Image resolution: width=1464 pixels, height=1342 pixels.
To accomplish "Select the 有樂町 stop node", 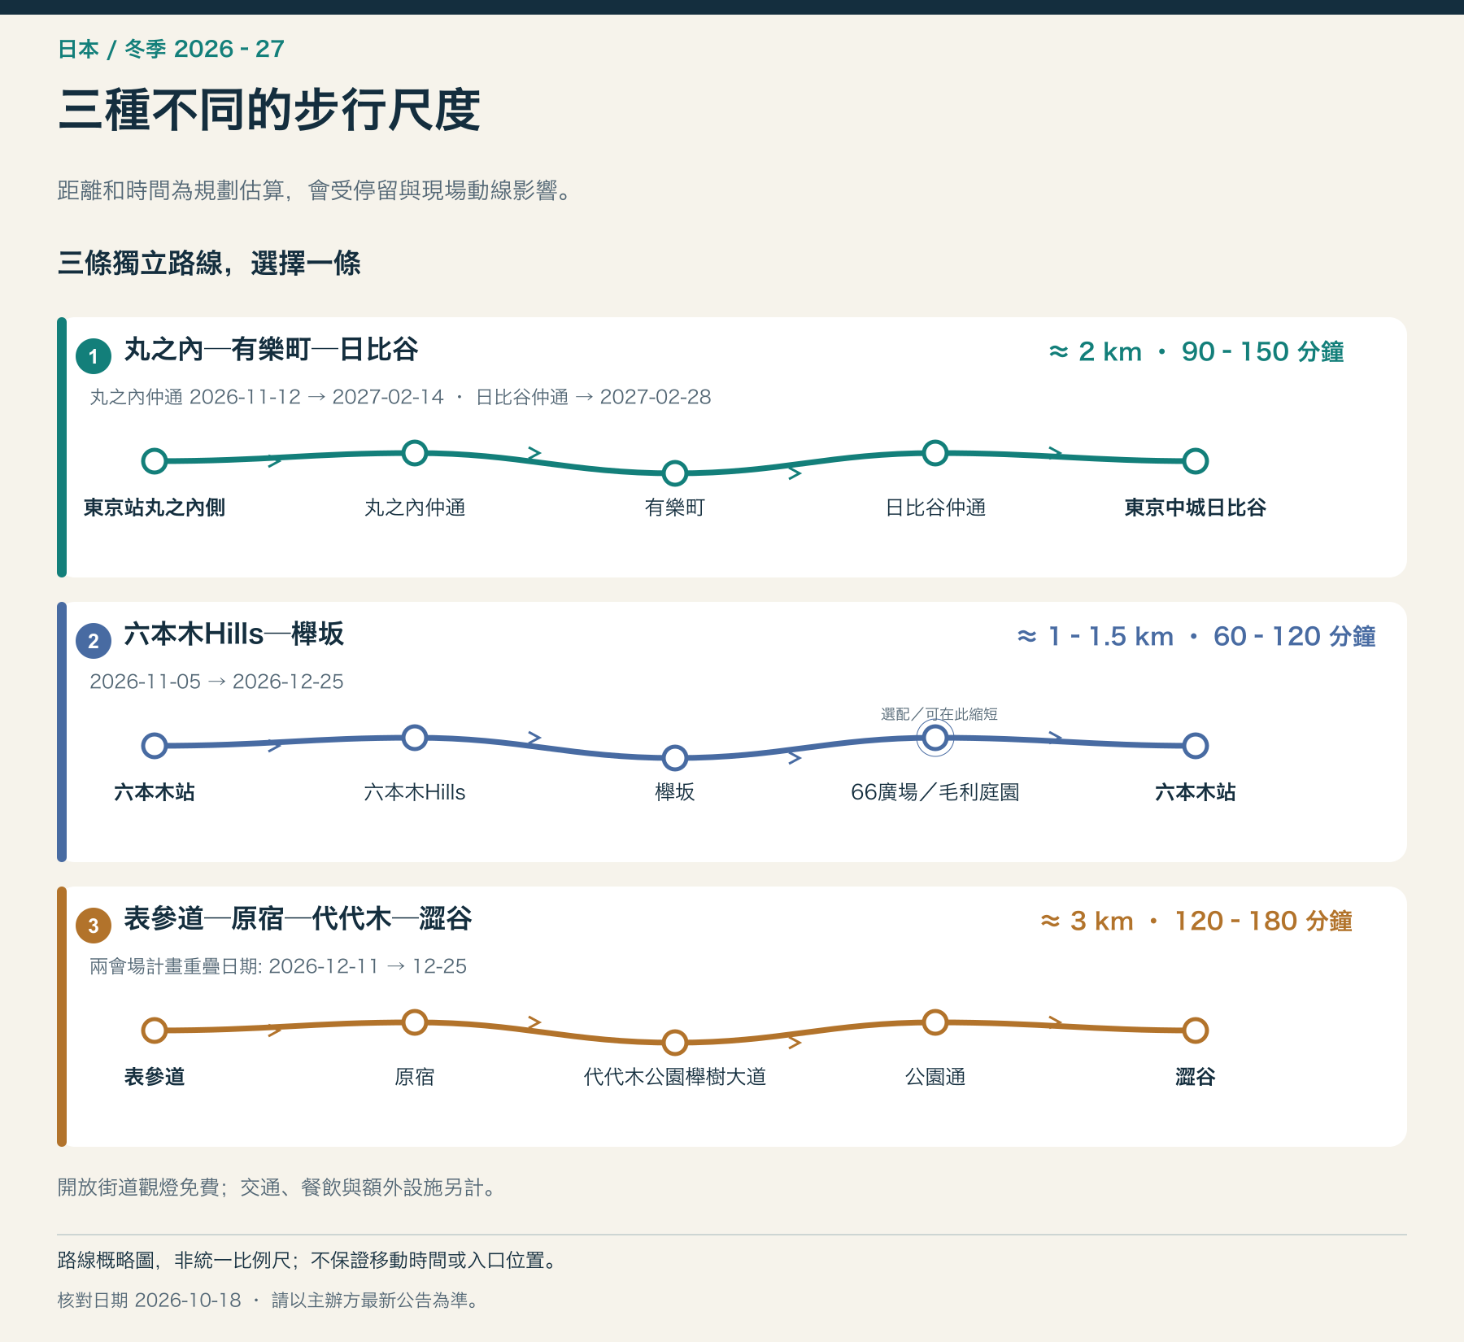I will pos(675,473).
